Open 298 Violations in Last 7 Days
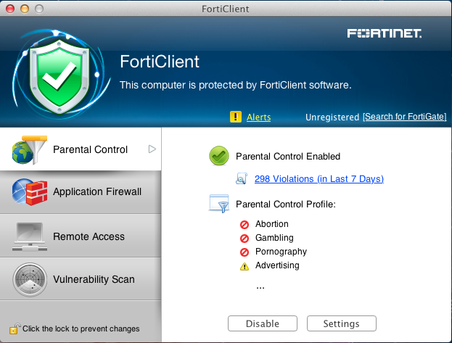 click(x=319, y=178)
